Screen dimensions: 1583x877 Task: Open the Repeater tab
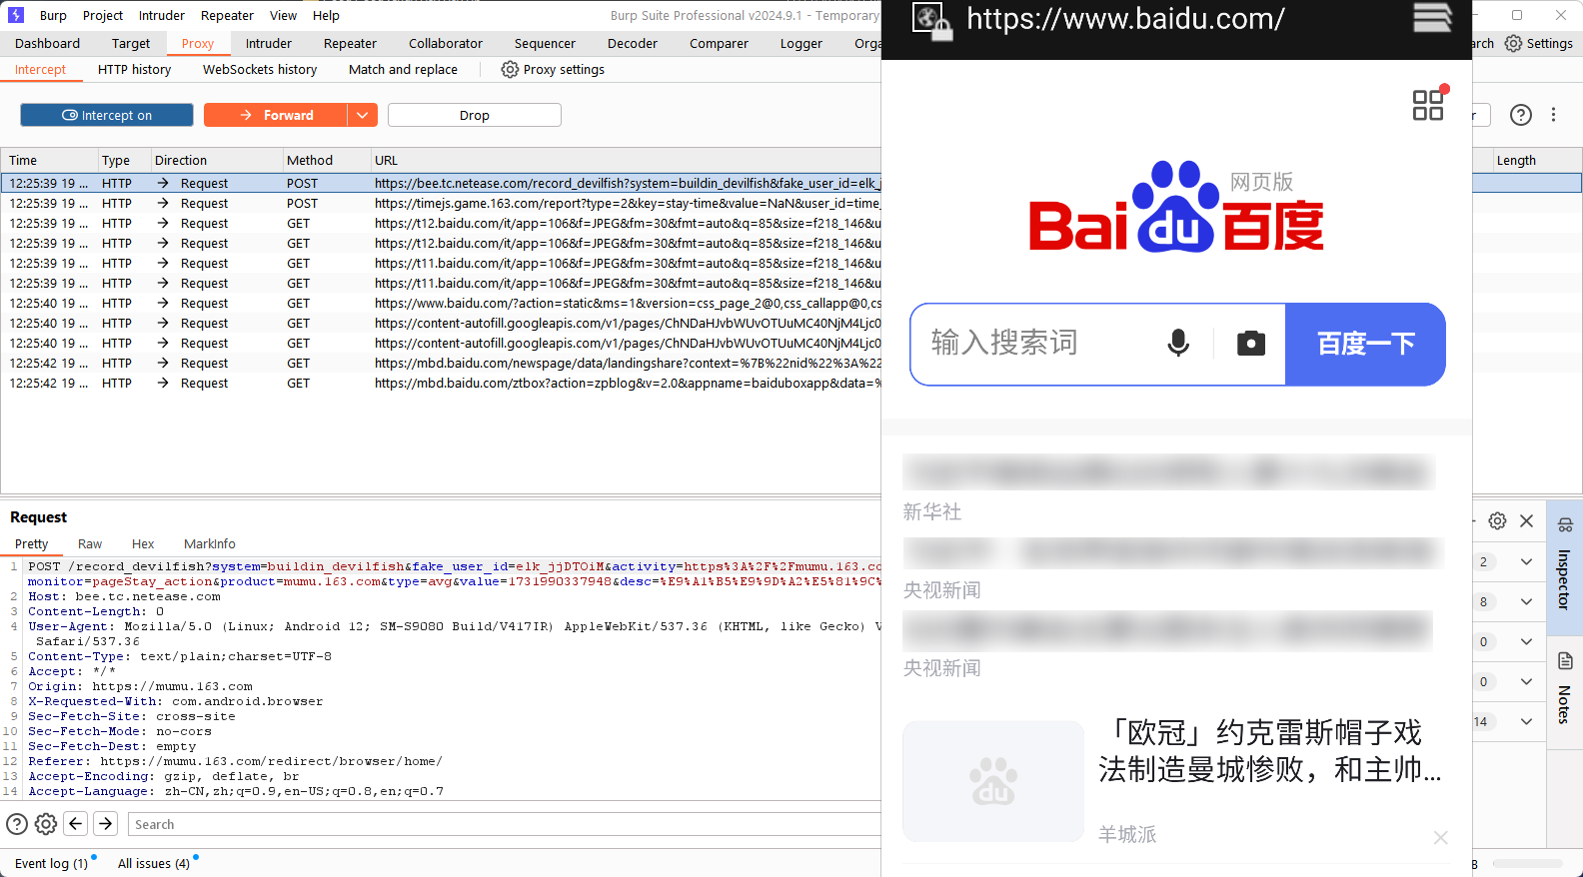click(x=350, y=44)
